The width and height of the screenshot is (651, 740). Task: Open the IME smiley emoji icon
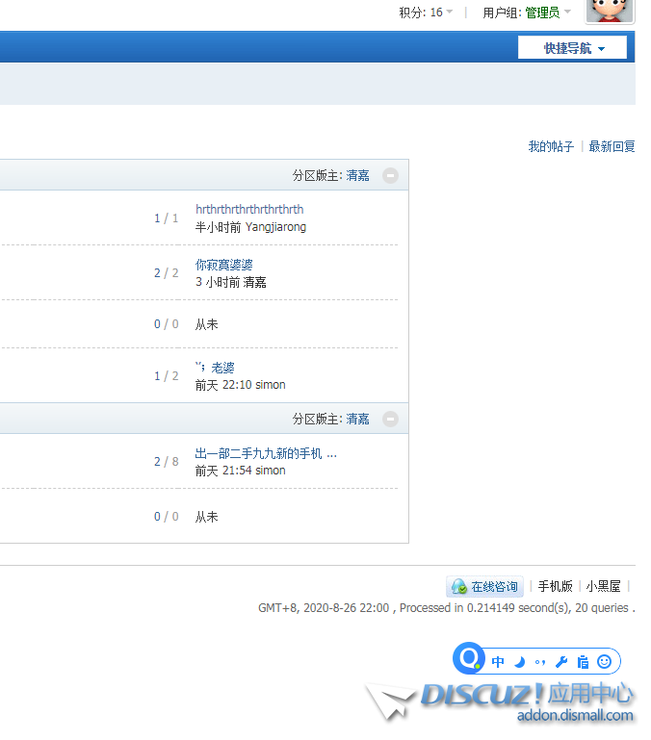(605, 662)
